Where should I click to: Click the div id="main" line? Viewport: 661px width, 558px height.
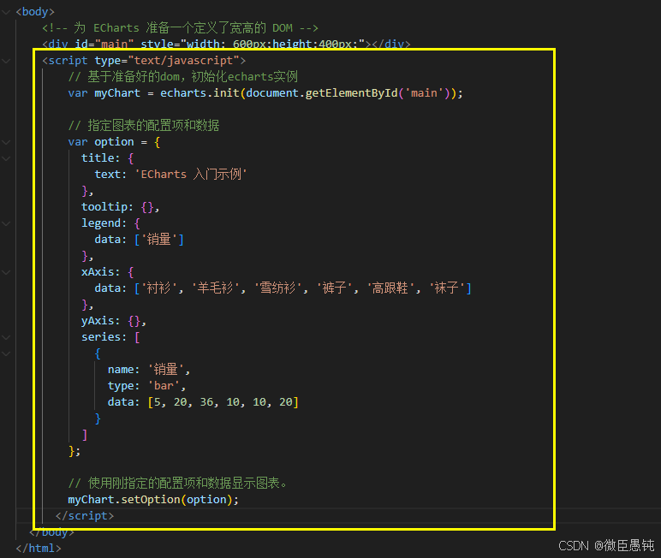226,44
